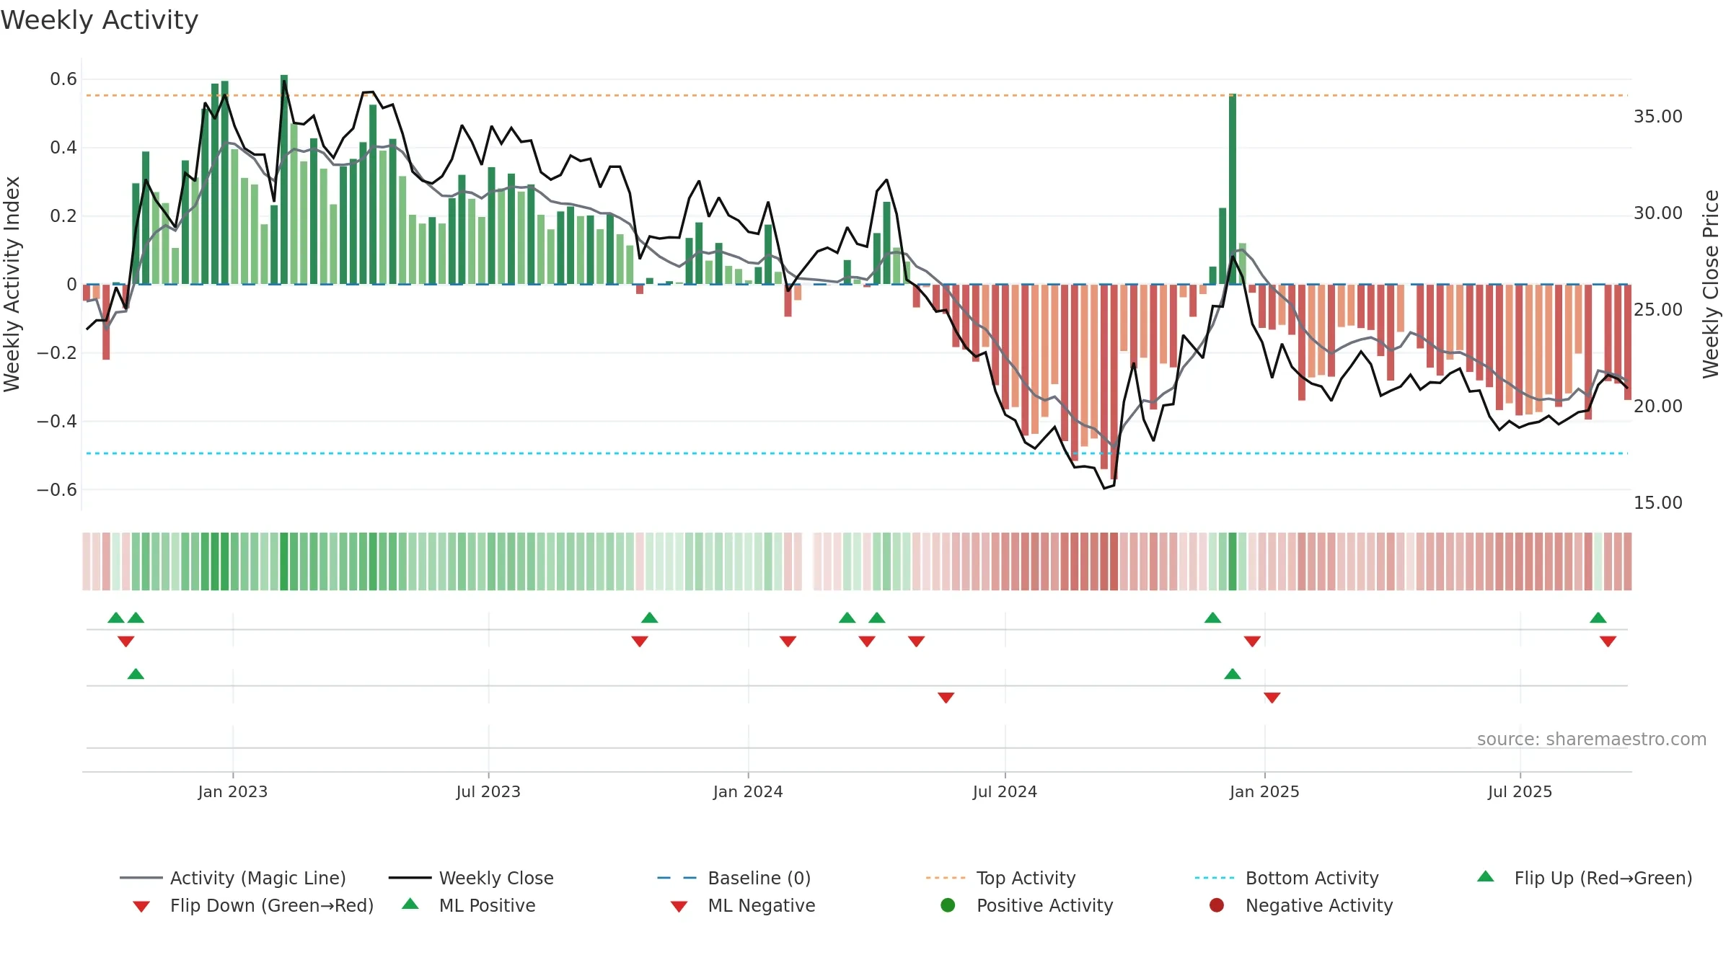Click the lone ML Positive marker before Jan 2023
Viewport: 1731px width, 973px height.
tap(136, 674)
